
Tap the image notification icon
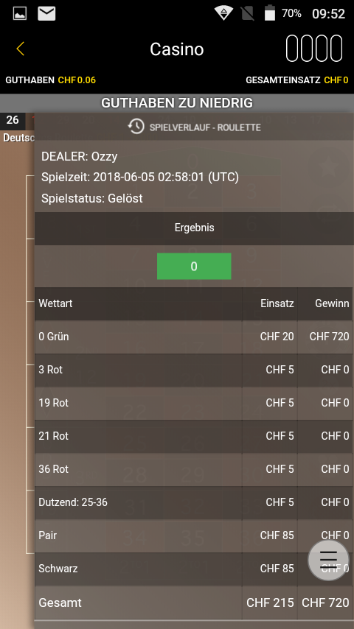tap(20, 14)
